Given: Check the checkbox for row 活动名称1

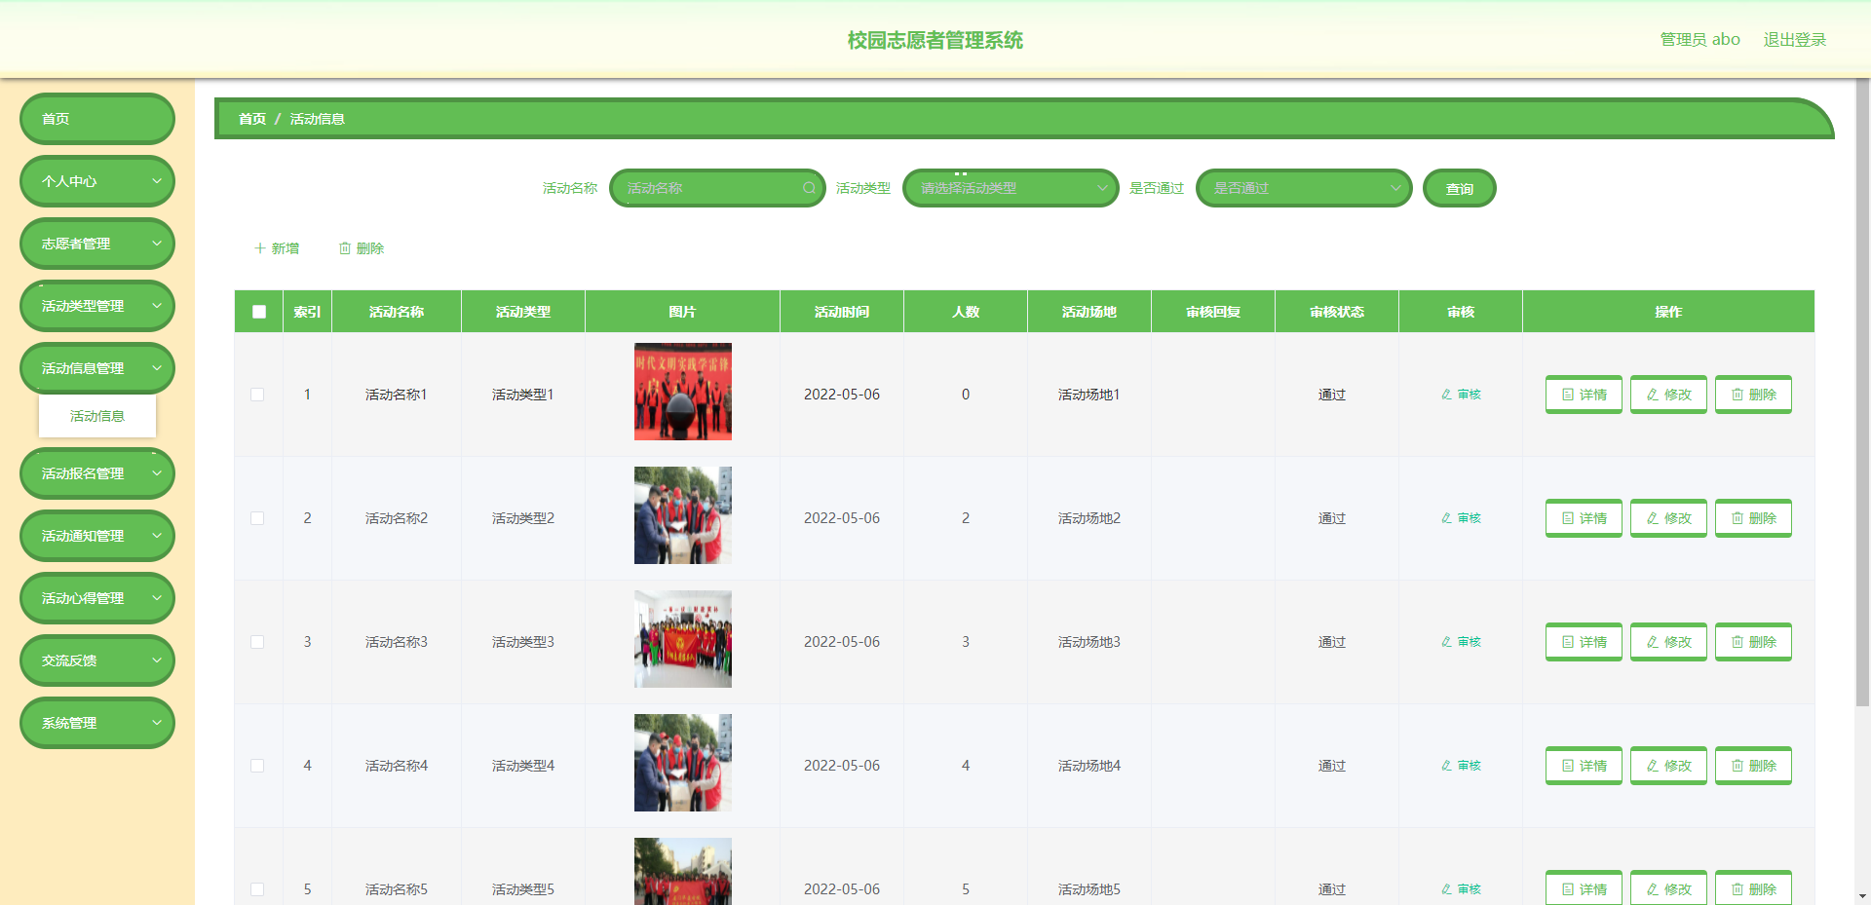Looking at the screenshot, I should (x=257, y=395).
